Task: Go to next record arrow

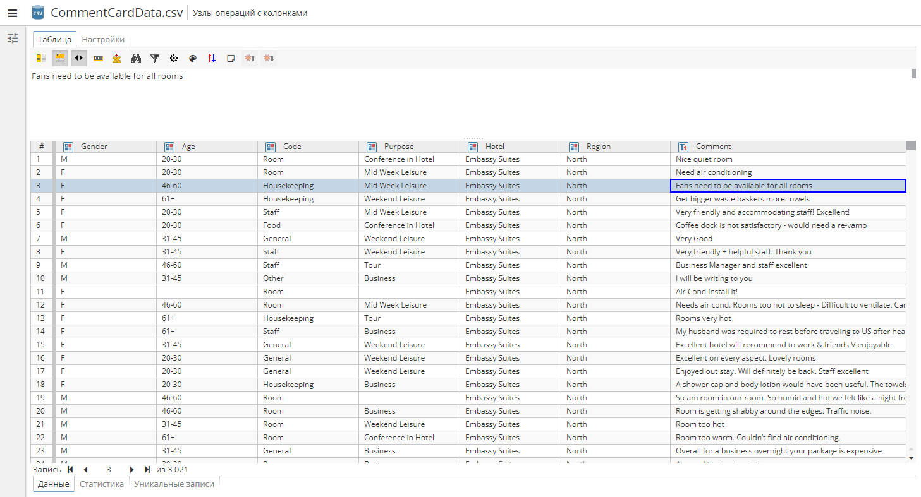Action: pos(131,469)
